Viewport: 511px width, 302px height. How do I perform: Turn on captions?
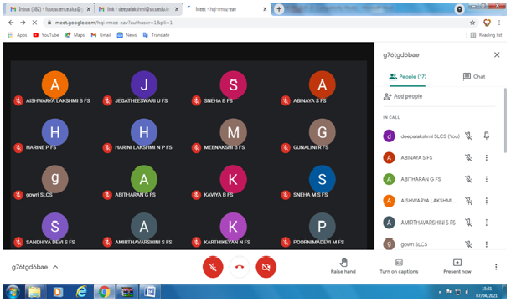pyautogui.click(x=399, y=266)
